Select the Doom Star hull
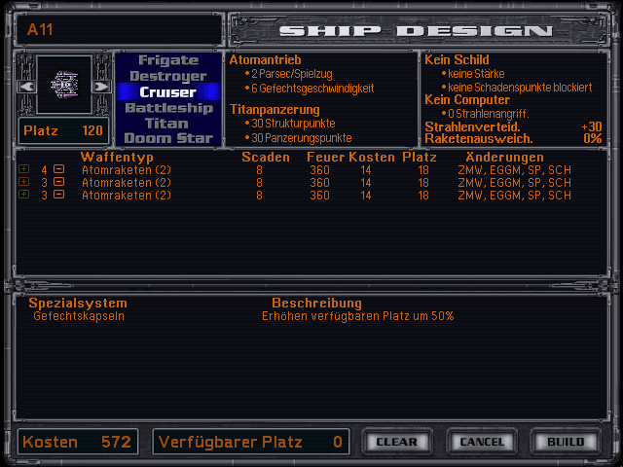623x467 pixels. (x=168, y=138)
